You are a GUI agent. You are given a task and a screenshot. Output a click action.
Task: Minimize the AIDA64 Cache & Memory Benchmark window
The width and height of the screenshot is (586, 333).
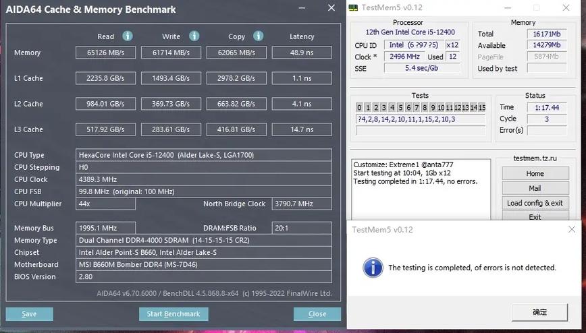[302, 8]
